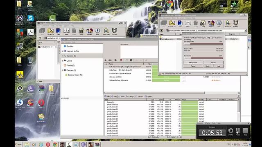Click the Processed progress bar in extraction dialog
This screenshot has height=147, width=262.
click(x=203, y=58)
